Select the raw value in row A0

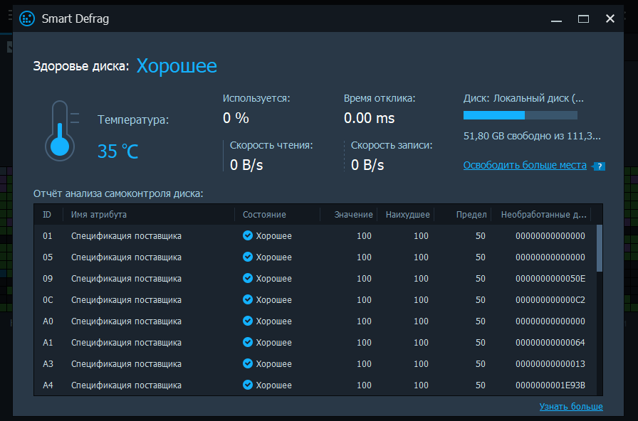(x=550, y=321)
